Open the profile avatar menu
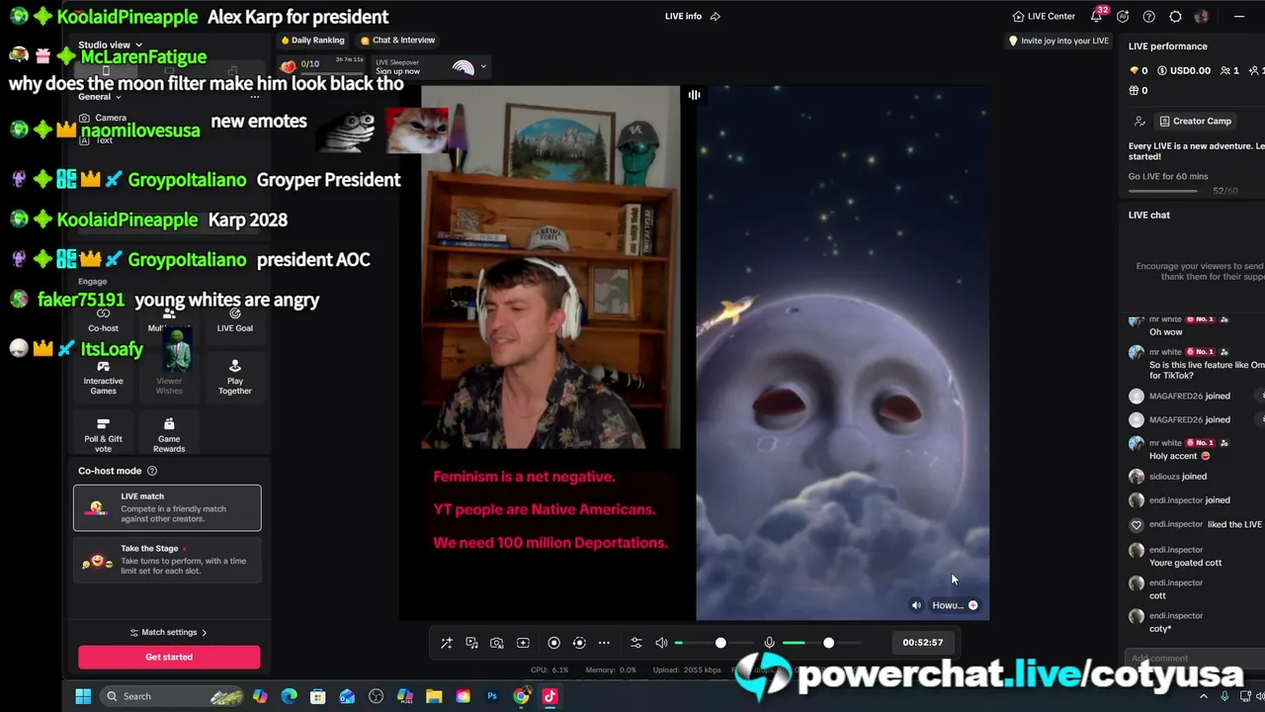 click(1202, 16)
